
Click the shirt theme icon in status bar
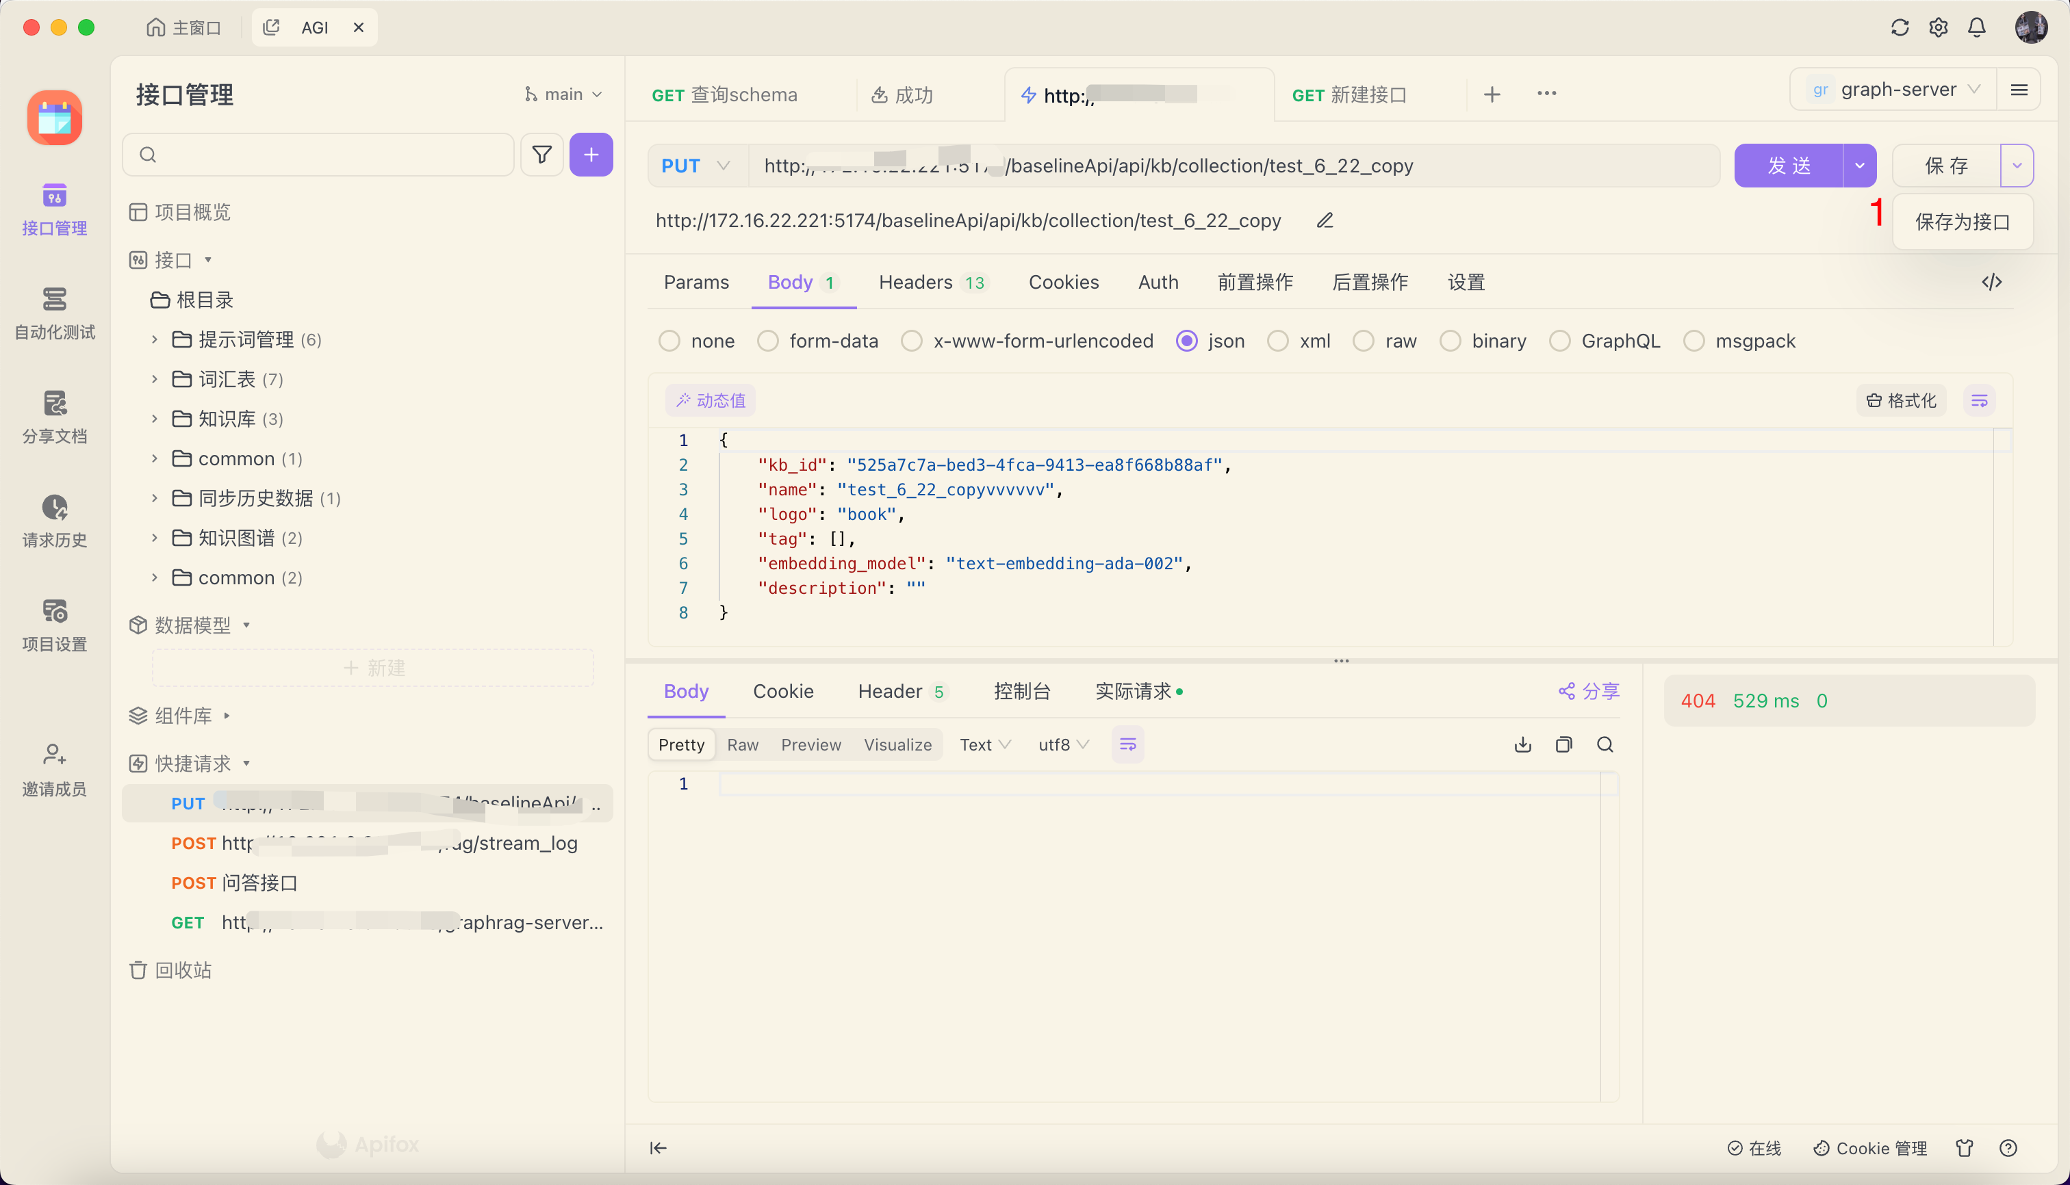coord(1964,1147)
